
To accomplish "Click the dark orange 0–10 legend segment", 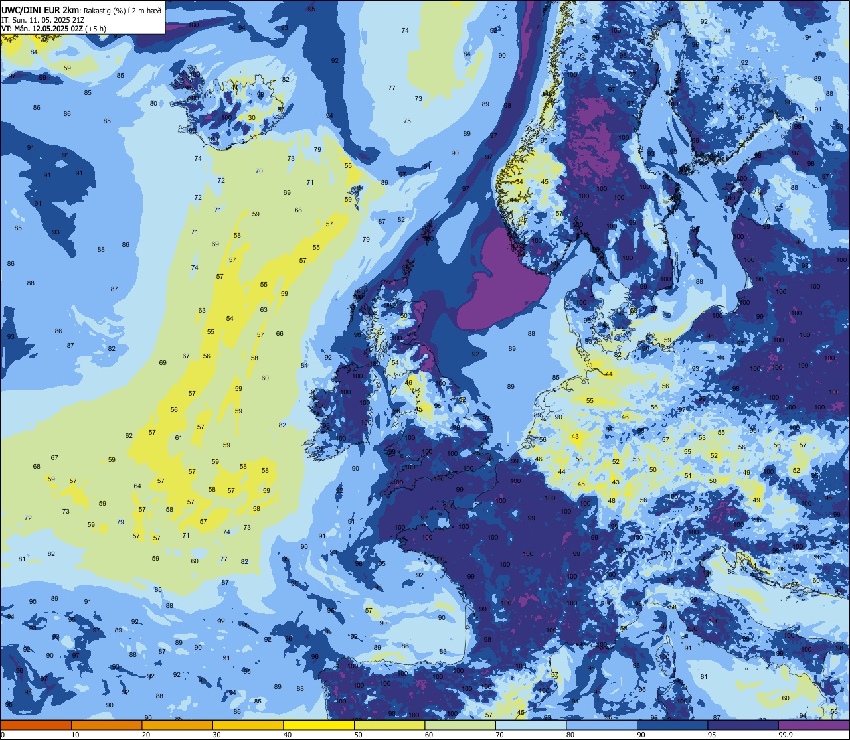I will click(36, 725).
